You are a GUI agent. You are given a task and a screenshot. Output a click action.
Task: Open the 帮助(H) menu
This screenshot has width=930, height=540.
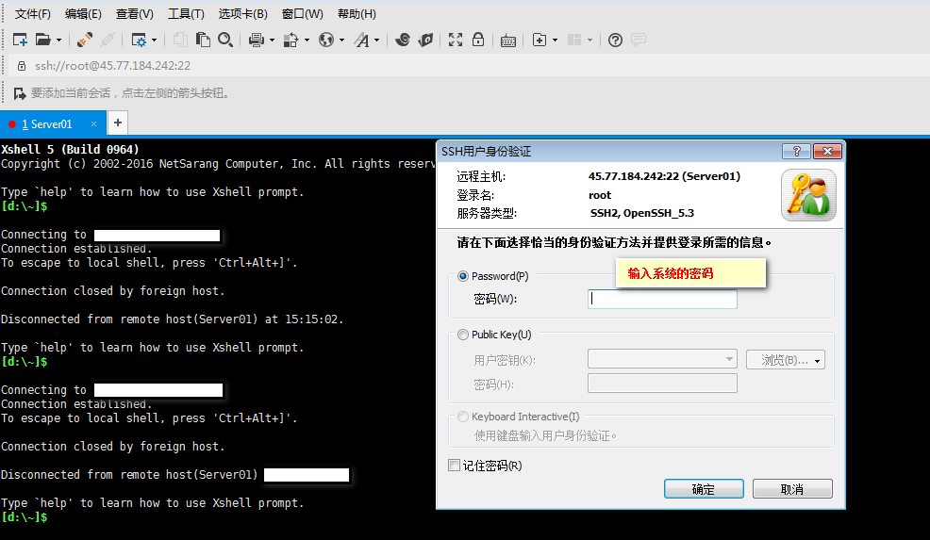point(357,13)
